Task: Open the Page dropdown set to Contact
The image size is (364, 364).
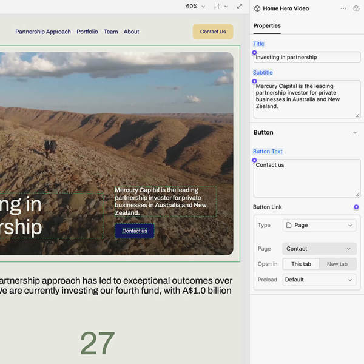Action: 319,249
